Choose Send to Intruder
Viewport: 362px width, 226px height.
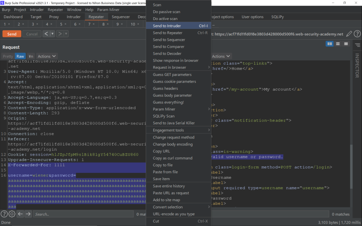178,26
